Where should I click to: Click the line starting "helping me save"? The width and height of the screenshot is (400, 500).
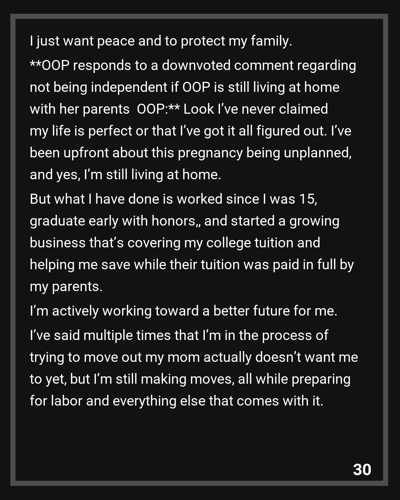coord(191,264)
